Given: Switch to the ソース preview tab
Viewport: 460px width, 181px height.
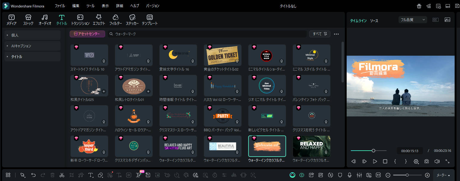Looking at the screenshot, I should 374,21.
